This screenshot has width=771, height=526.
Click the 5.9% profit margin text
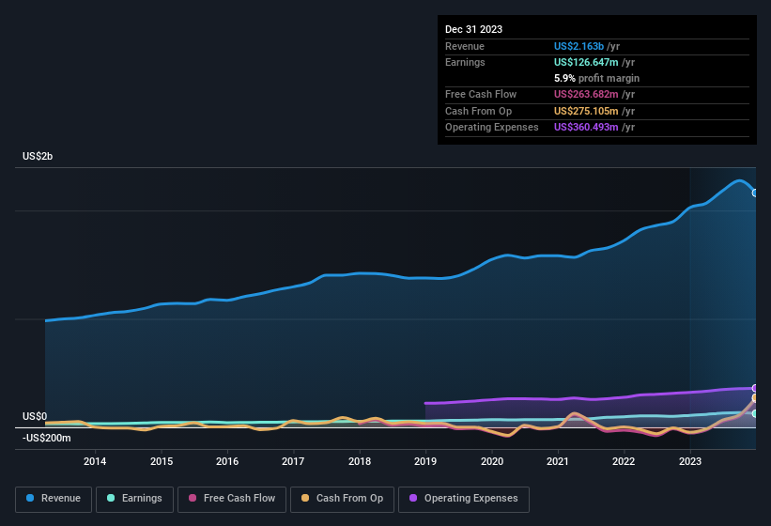597,78
